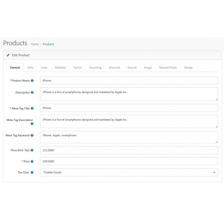
Task: Open the Attribute tab
Action: (60, 68)
